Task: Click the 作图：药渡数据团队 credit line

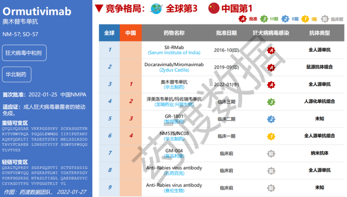Action: [45, 192]
